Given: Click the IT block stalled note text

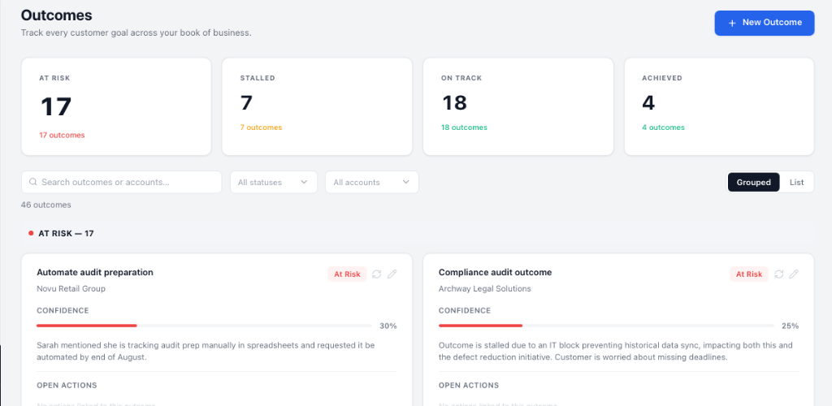Looking at the screenshot, I should click(x=616, y=352).
